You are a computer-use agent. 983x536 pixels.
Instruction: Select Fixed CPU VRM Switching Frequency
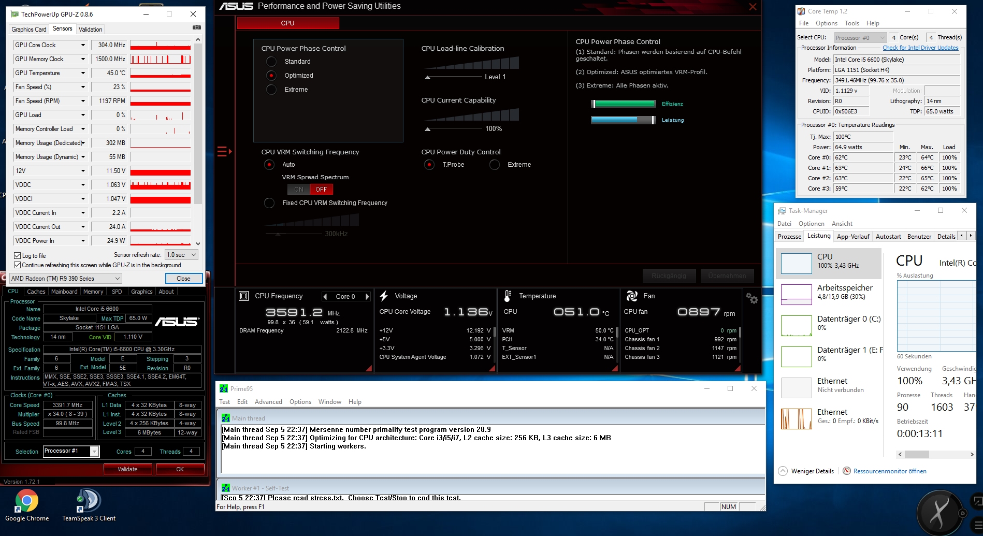[x=269, y=203]
